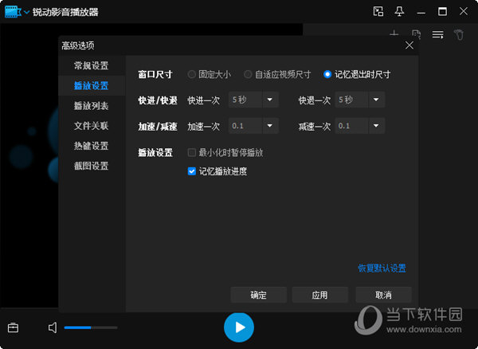Open the 文件关联 tab

[x=91, y=126]
